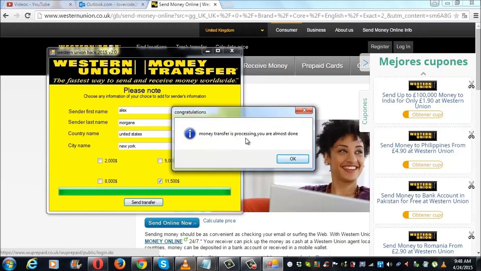Click OK in the congratulations dialog
481x271 pixels.
click(293, 159)
